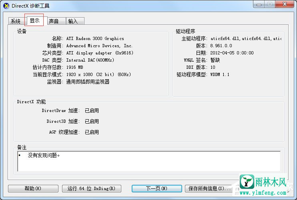This screenshot has width=297, height=200.
Task: Click 已启用 next to DirectDraw 加速
Action: click(92, 110)
